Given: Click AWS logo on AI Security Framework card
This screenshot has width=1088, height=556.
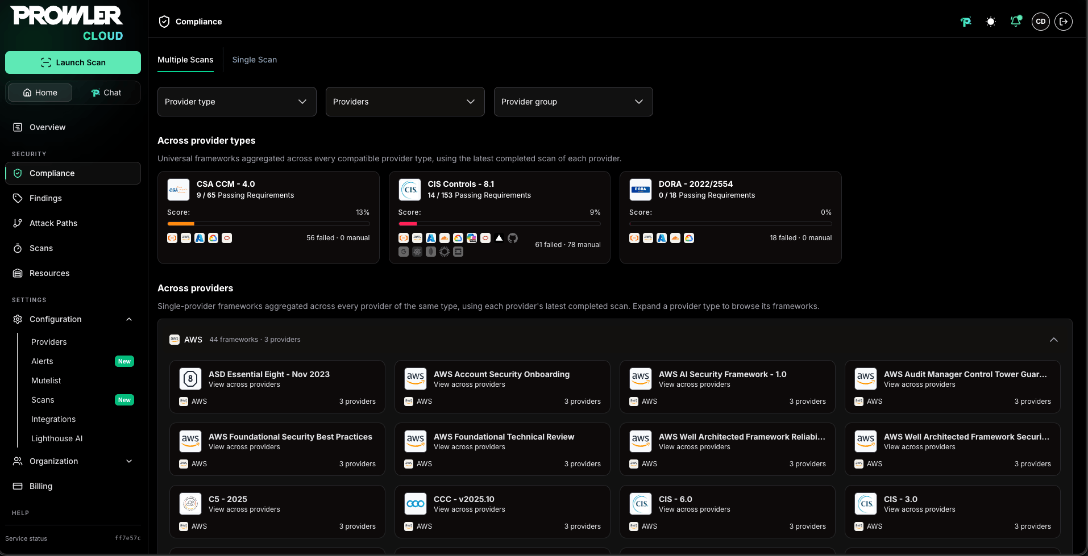Looking at the screenshot, I should pyautogui.click(x=641, y=379).
